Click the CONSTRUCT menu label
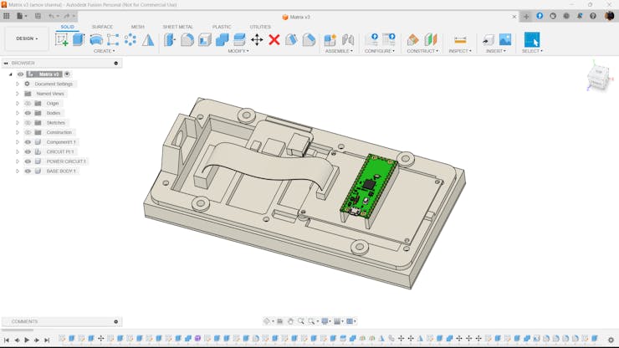This screenshot has height=348, width=619. point(422,51)
